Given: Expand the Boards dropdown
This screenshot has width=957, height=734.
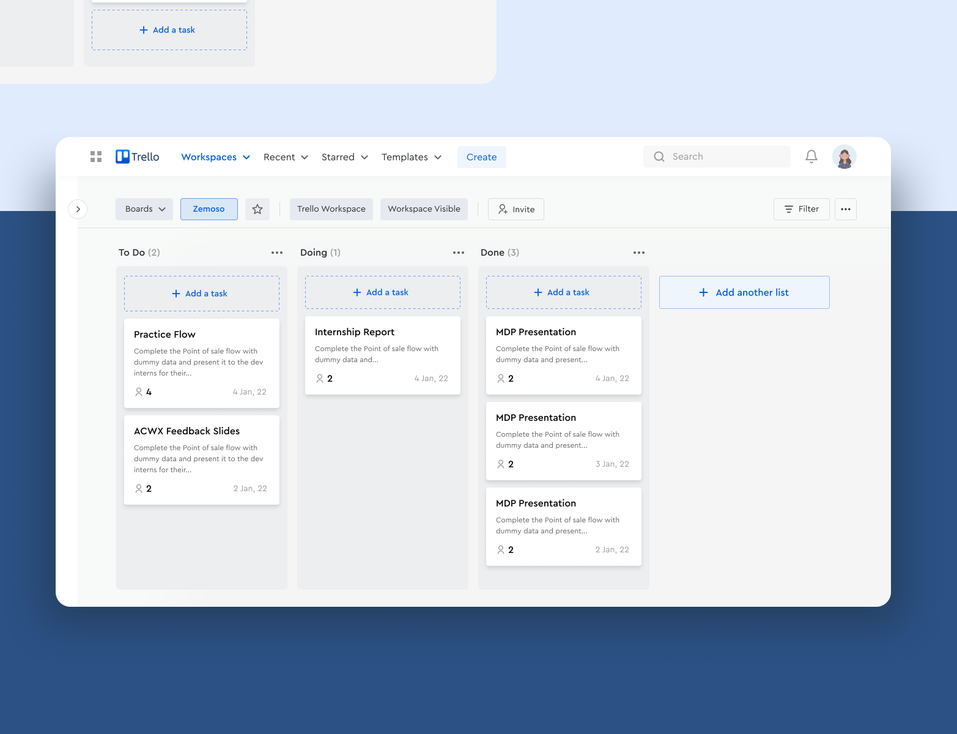Looking at the screenshot, I should [x=144, y=209].
